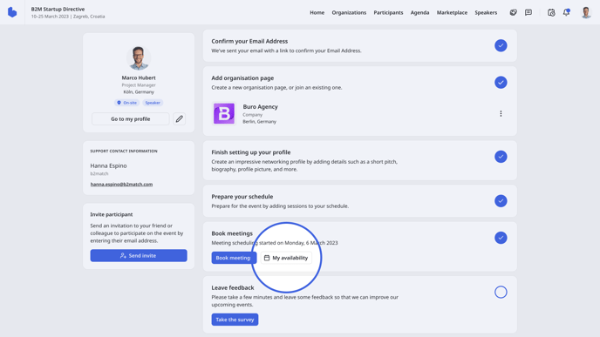Open the user avatar menu in header
Screen dimensions: 600x337
(586, 12)
